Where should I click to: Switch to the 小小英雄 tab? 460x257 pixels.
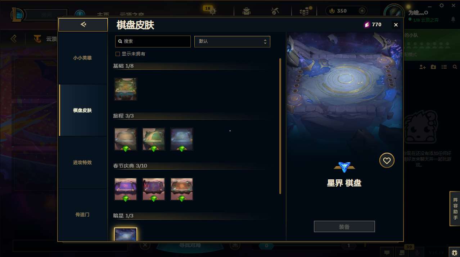click(82, 58)
